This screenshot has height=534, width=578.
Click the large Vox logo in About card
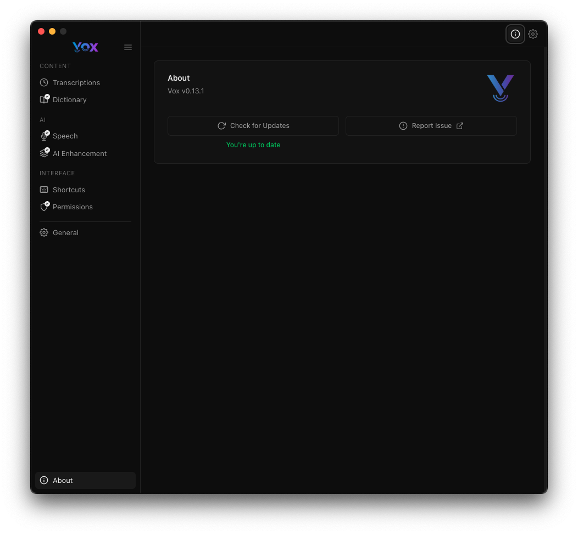pos(500,88)
